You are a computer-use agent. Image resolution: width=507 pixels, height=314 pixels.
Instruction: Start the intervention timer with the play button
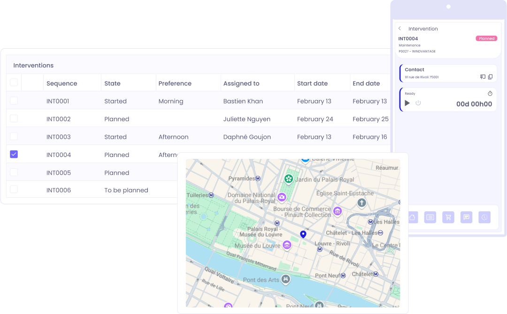pyautogui.click(x=407, y=103)
